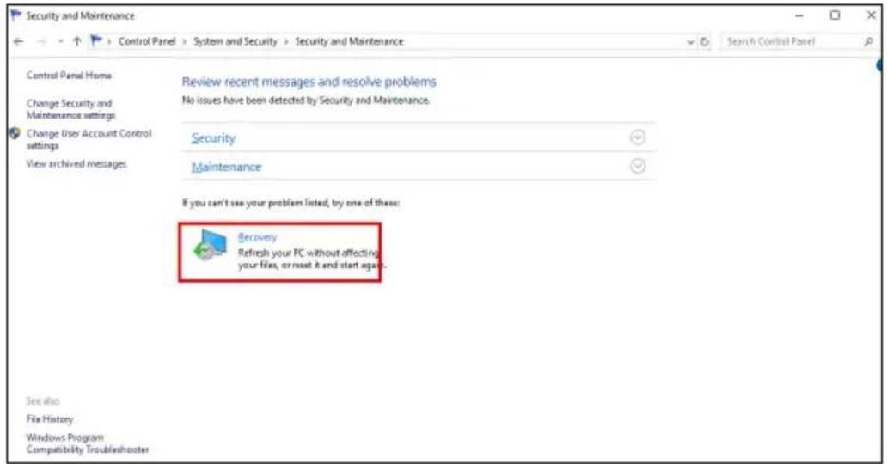Open the recent locations dropdown arrow
Screen dimensions: 887x464
pos(60,42)
